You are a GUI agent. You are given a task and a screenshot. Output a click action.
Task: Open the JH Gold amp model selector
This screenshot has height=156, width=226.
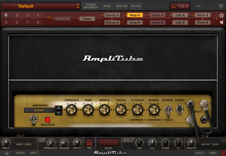pyautogui.click(x=39, y=110)
